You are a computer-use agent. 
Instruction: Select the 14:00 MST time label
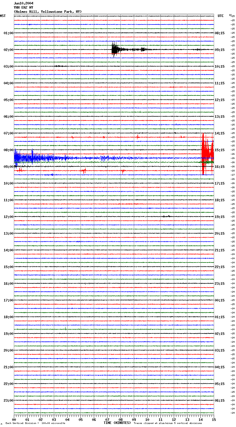(x=9, y=250)
